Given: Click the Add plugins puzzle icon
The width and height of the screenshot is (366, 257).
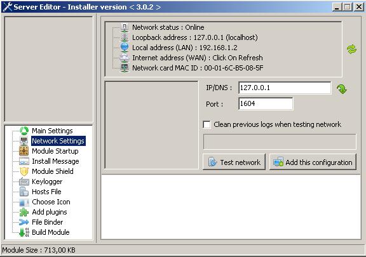Looking at the screenshot, I should (x=24, y=212).
